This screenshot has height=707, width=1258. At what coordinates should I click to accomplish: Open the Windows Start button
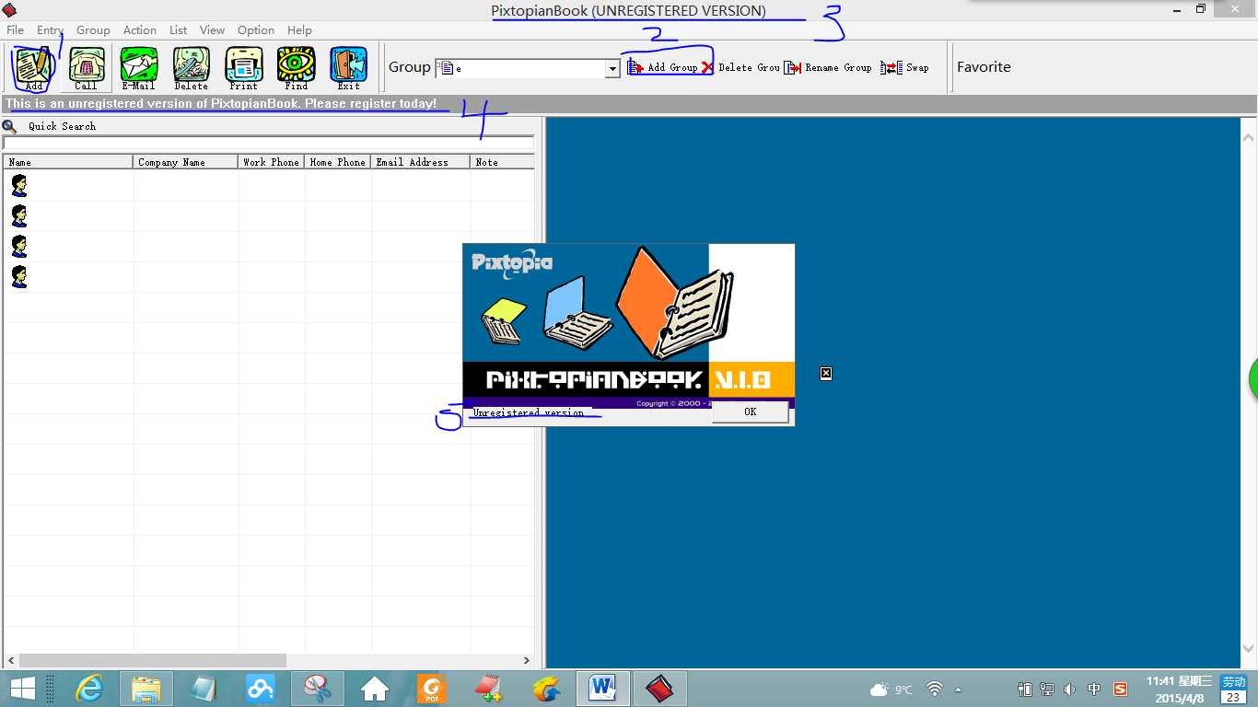point(22,689)
